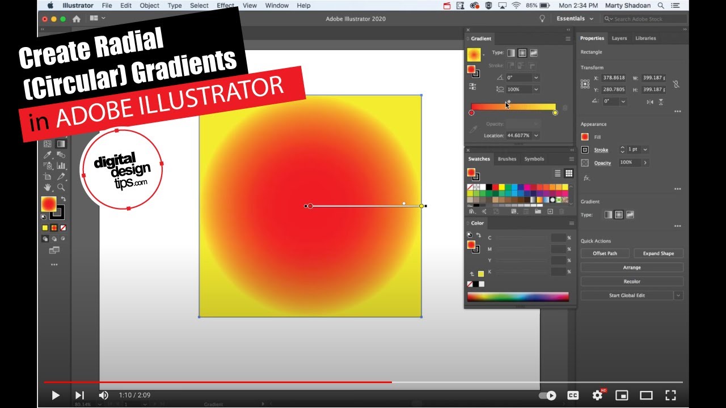Viewport: 726px width, 408px height.
Task: Set paint mode to None in toolbar
Action: (x=63, y=228)
